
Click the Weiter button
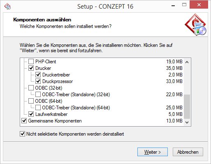pyautogui.click(x=153, y=152)
